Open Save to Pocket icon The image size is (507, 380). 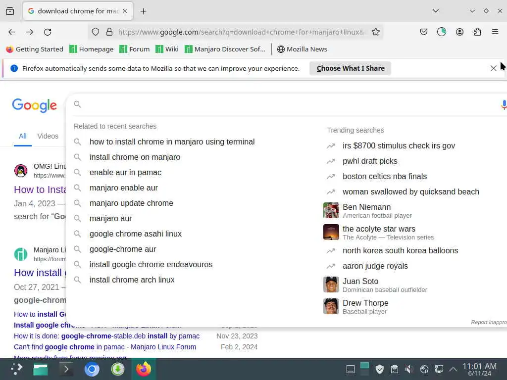(424, 32)
